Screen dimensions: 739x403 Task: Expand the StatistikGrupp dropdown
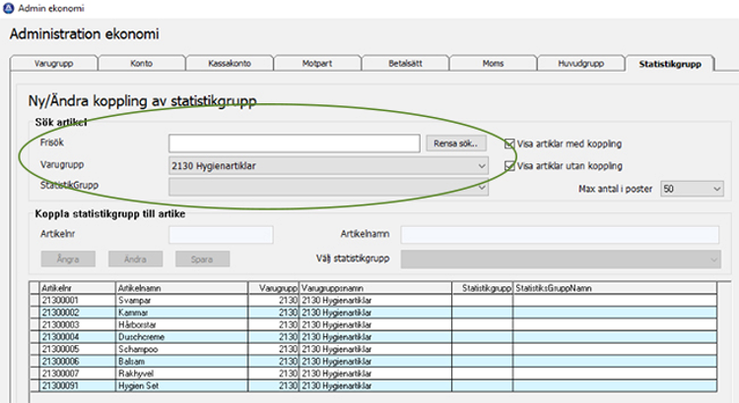[328, 187]
